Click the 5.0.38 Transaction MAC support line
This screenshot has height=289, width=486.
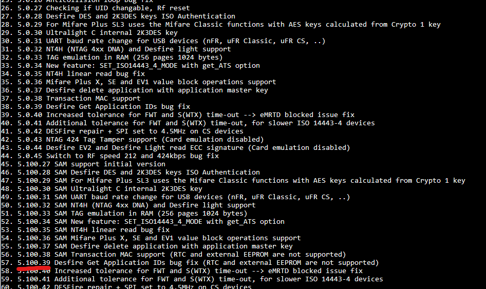click(71, 98)
